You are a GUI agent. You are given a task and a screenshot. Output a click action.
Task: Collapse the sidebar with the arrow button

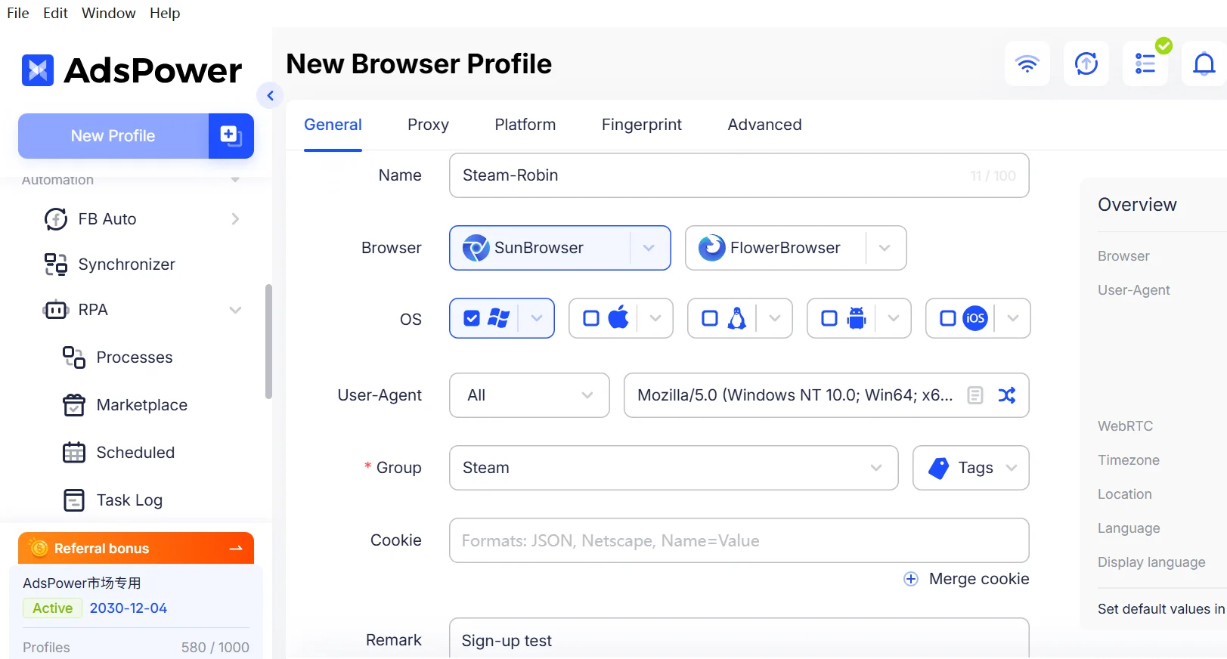coord(270,95)
